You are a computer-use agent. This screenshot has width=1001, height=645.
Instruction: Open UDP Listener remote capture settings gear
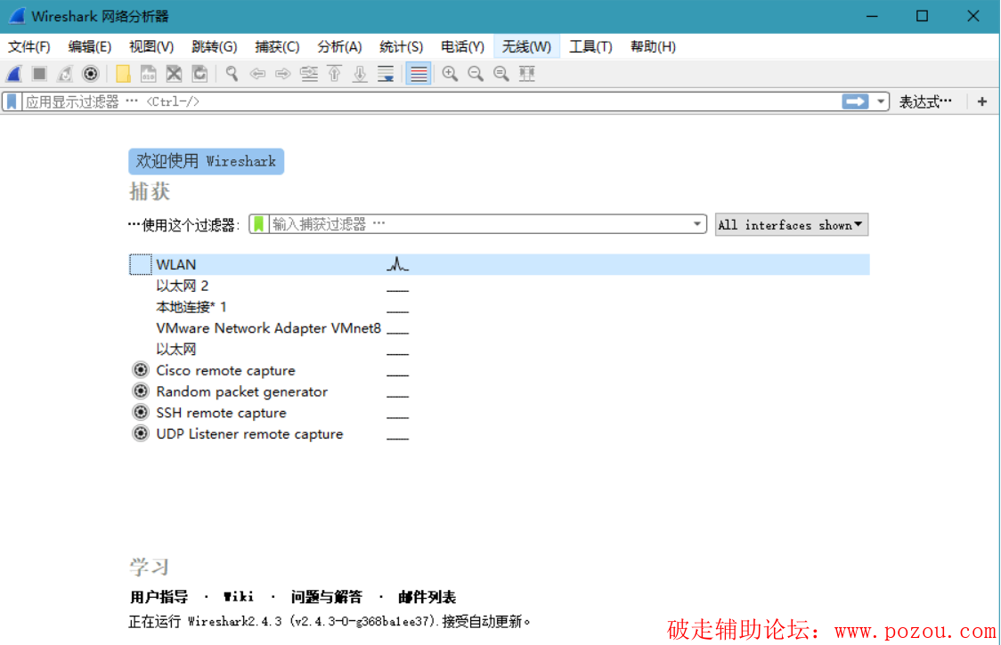(x=141, y=434)
